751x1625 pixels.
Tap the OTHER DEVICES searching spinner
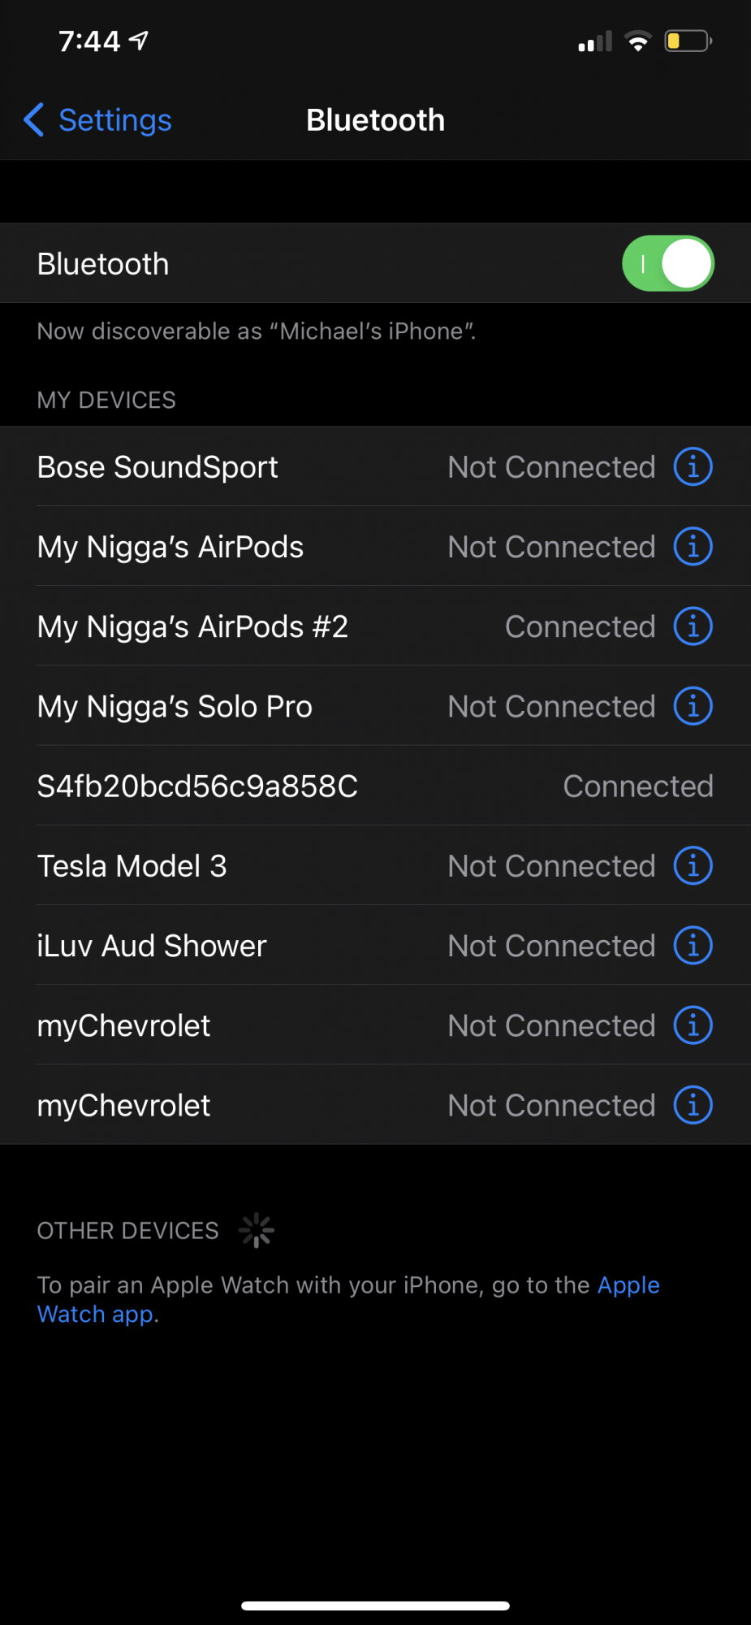(x=257, y=1230)
